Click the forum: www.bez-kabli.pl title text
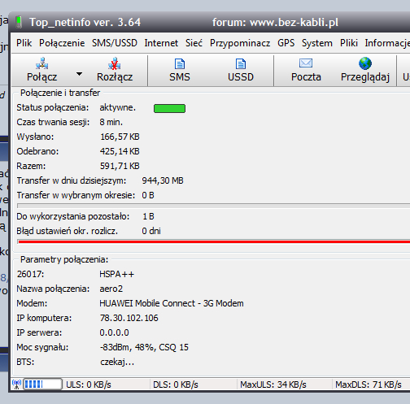Screen dimensions: 410x404 [x=275, y=22]
